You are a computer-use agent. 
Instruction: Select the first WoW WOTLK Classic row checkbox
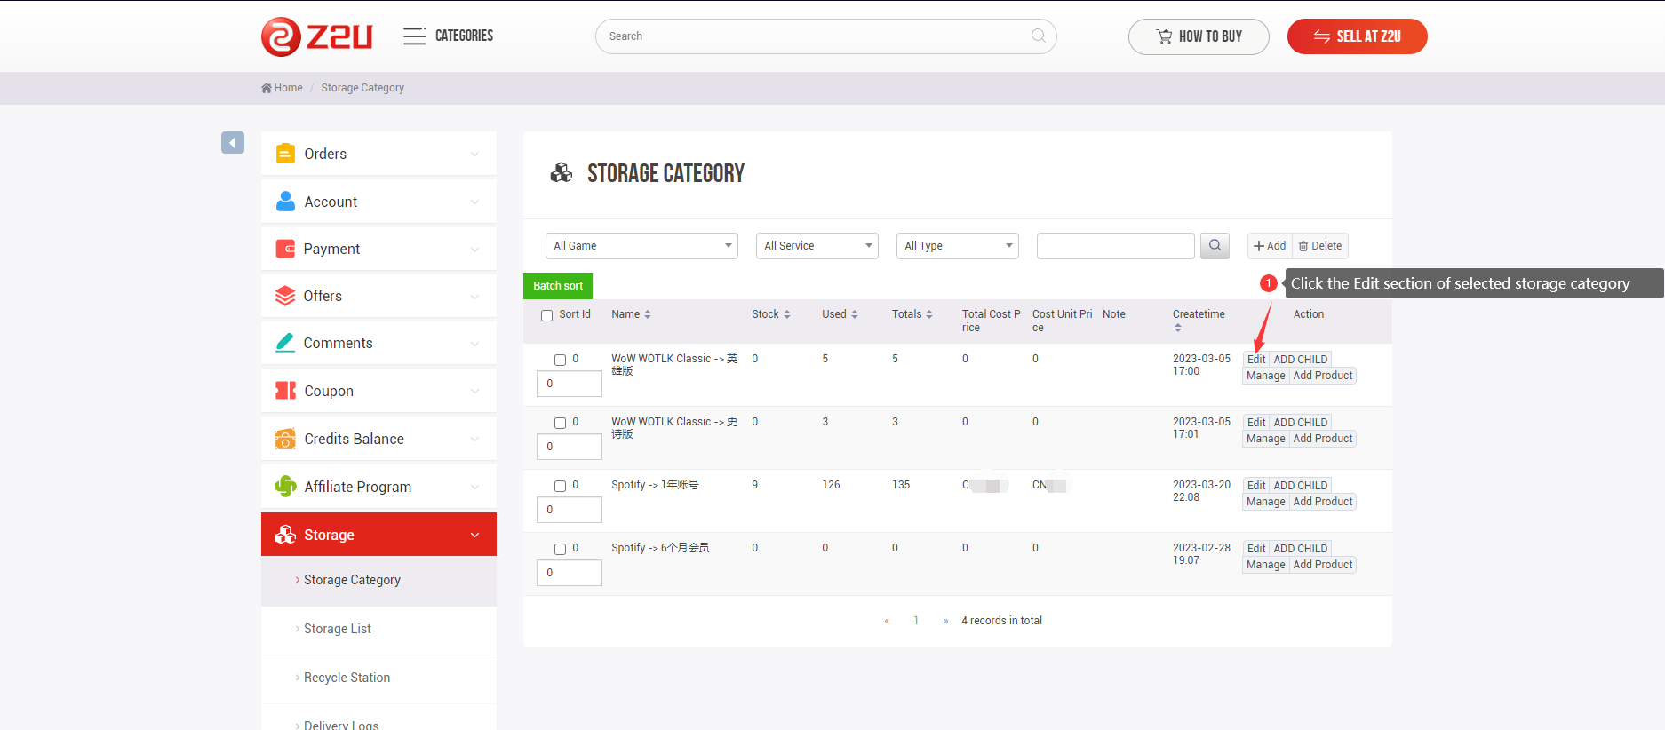pos(561,360)
